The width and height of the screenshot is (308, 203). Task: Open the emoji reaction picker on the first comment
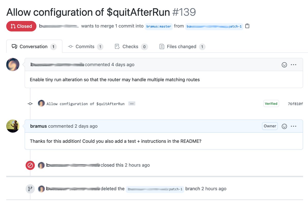pos(284,65)
